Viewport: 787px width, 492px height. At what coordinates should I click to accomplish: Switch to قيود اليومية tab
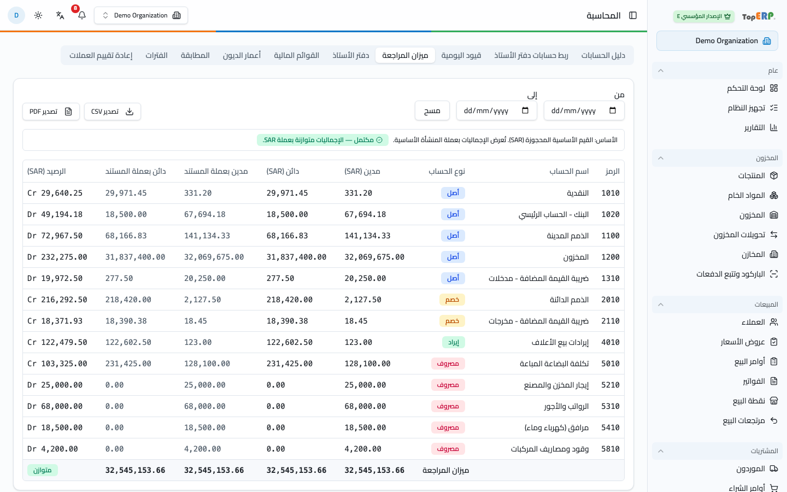(x=461, y=55)
